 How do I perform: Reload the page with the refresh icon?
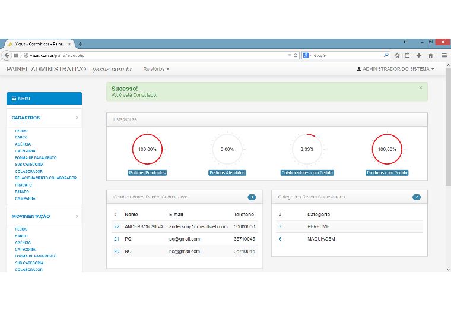(296, 55)
